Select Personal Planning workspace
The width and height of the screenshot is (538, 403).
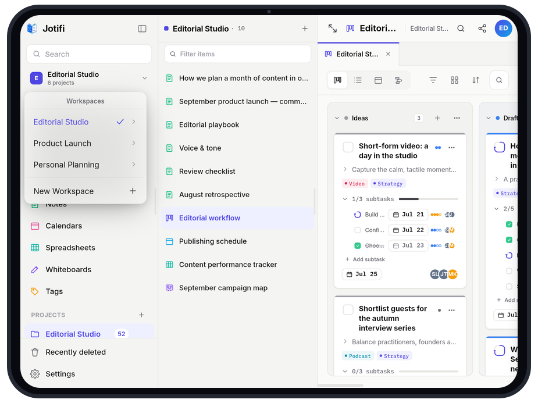point(85,165)
